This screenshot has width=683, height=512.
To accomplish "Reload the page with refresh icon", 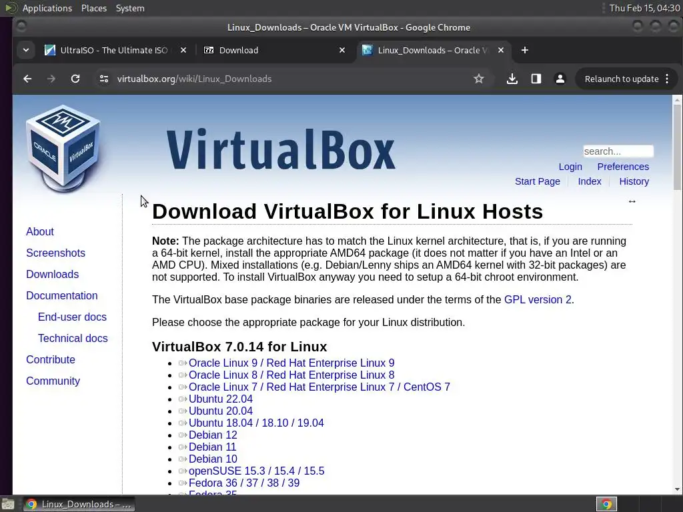I will point(75,79).
